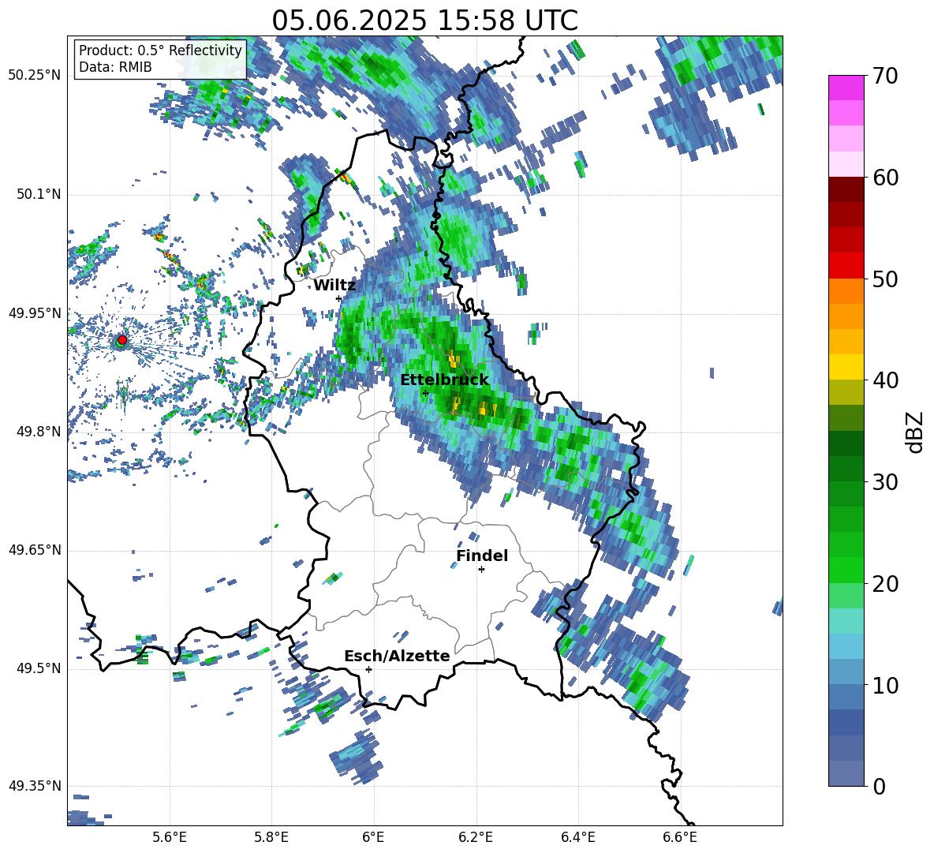Click the 'Data: RMIB' text
Image resolution: width=934 pixels, height=853 pixels.
pos(115,67)
